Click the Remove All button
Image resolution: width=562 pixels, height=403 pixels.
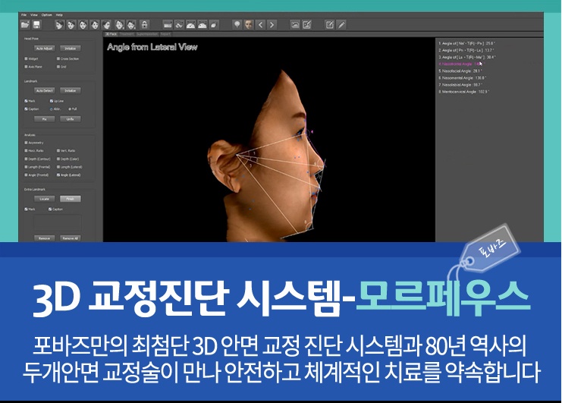coord(71,238)
